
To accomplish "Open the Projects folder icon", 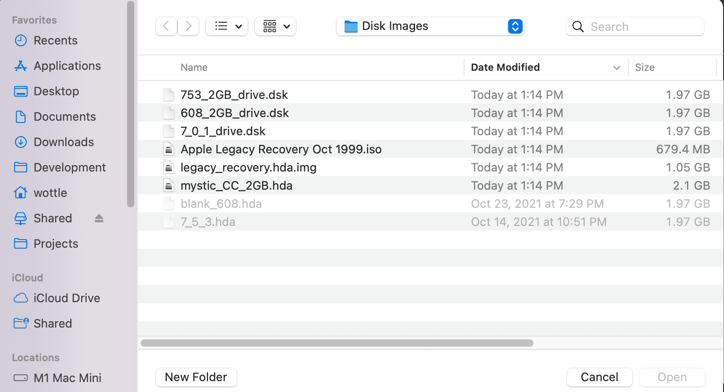I will 20,244.
